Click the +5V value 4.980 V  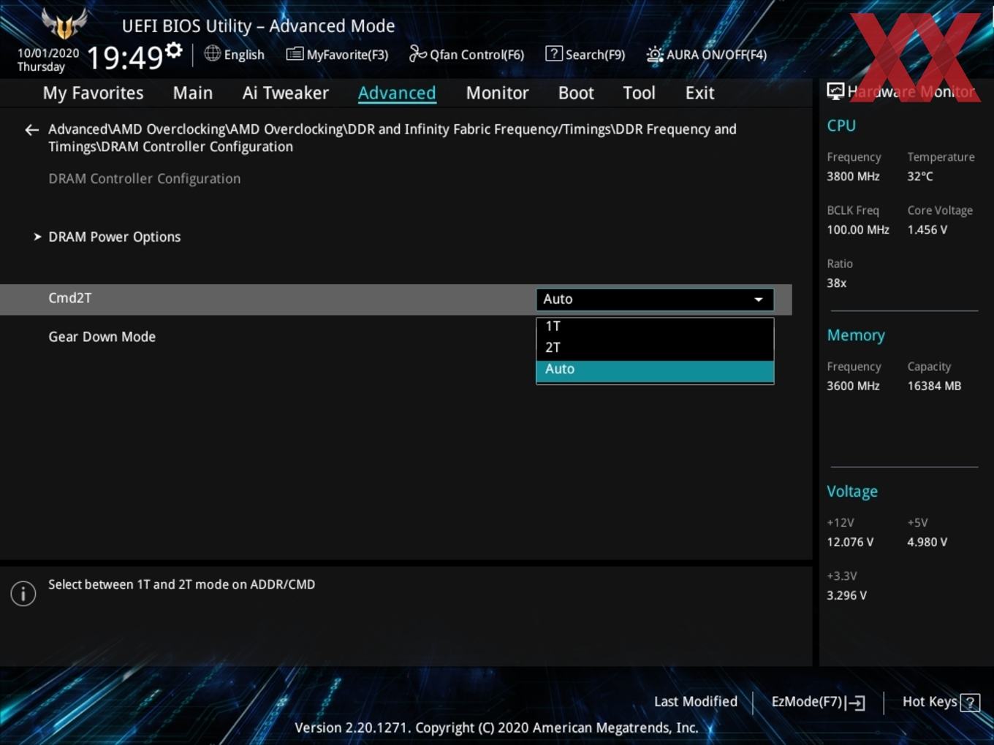927,542
